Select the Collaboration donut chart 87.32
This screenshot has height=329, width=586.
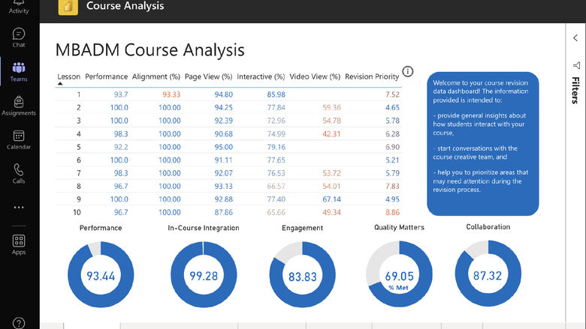(x=488, y=274)
